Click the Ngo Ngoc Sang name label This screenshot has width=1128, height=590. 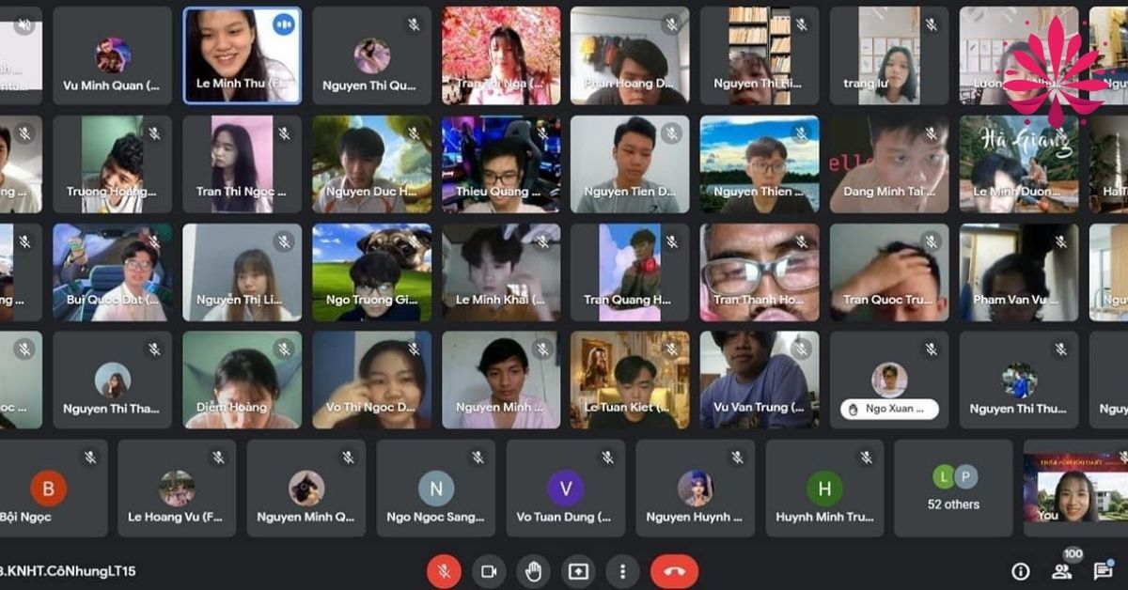pyautogui.click(x=435, y=517)
